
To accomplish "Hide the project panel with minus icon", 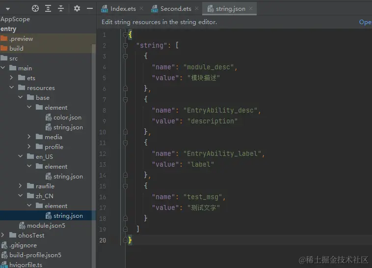I will coord(90,8).
